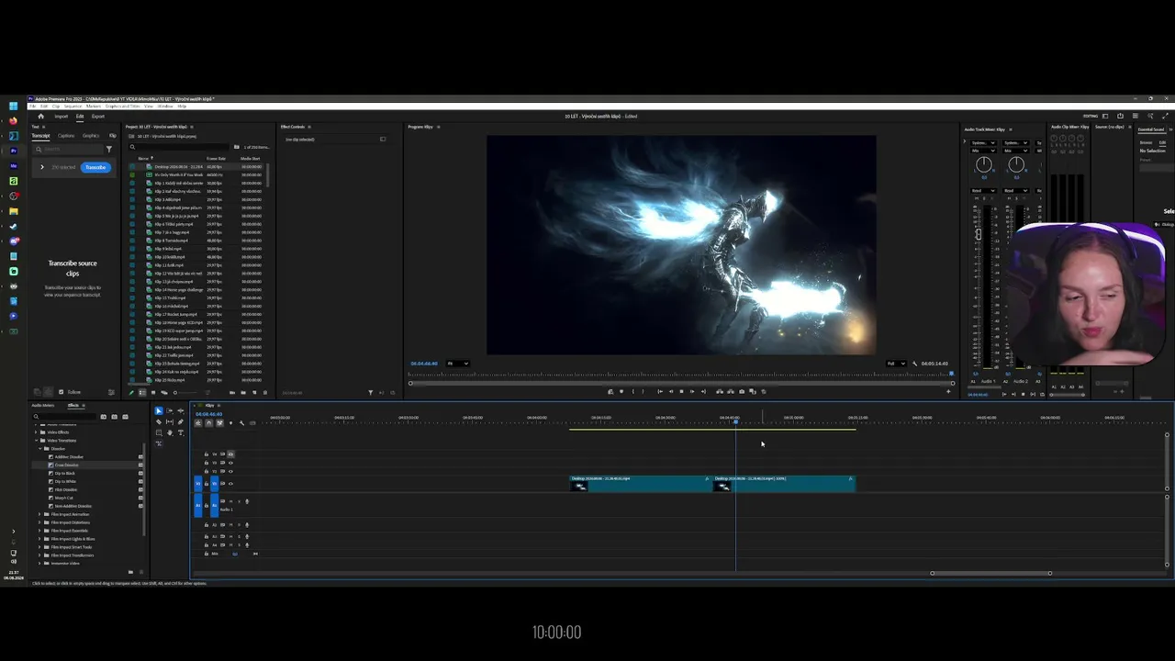
Task: Open Firefox from the Windows taskbar
Action: click(x=13, y=120)
